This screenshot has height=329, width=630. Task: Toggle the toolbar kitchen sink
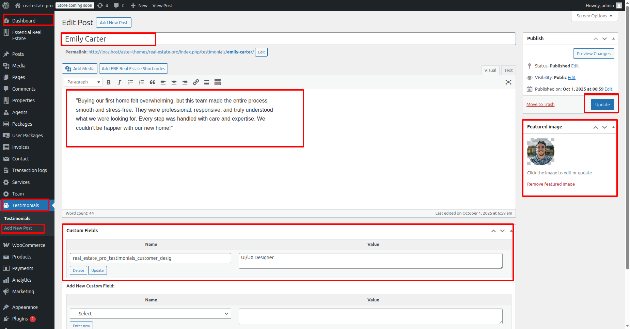click(x=218, y=82)
